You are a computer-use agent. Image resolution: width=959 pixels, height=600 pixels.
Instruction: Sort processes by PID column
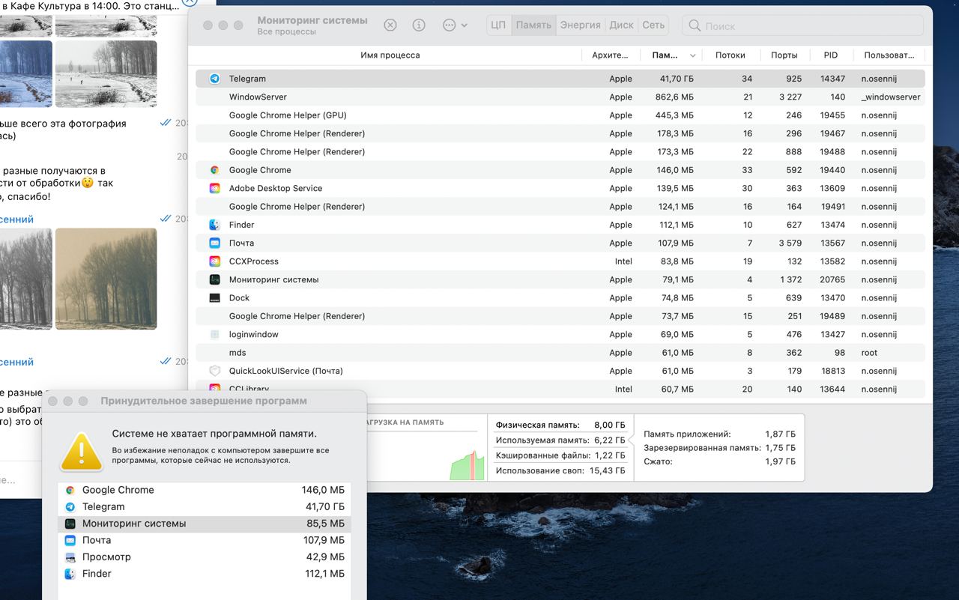pos(830,55)
